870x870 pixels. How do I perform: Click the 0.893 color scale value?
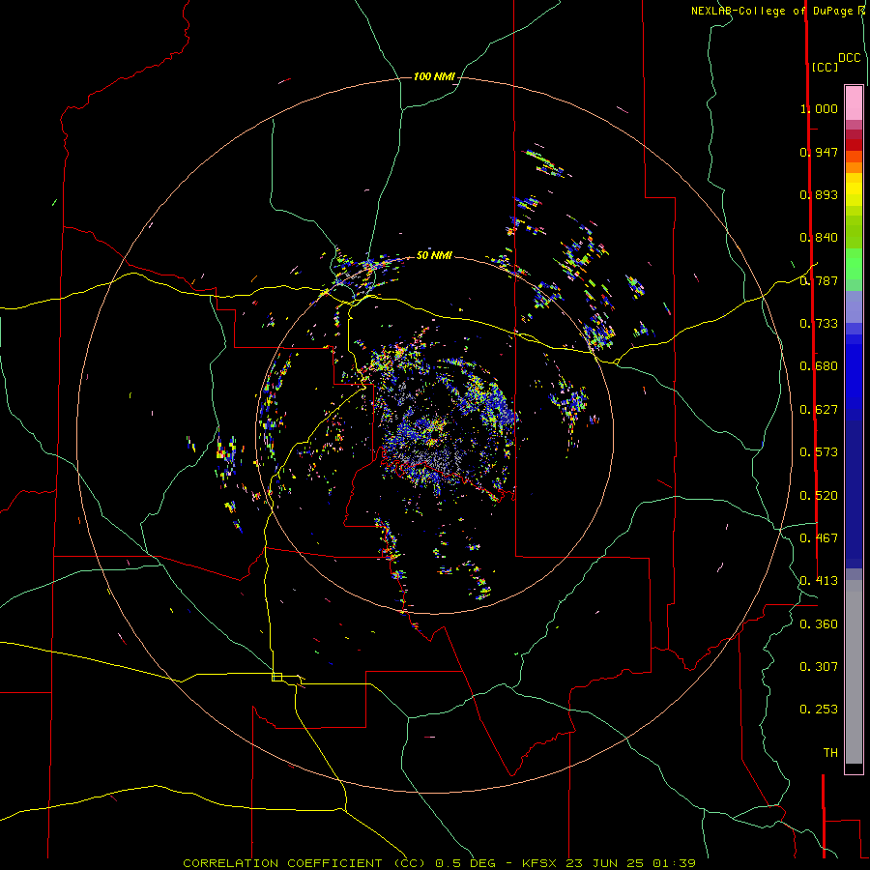819,194
